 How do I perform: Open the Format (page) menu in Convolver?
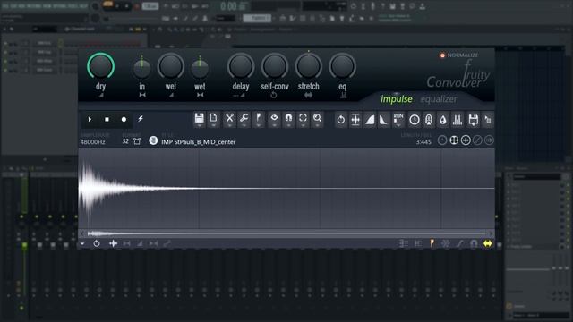pos(213,119)
